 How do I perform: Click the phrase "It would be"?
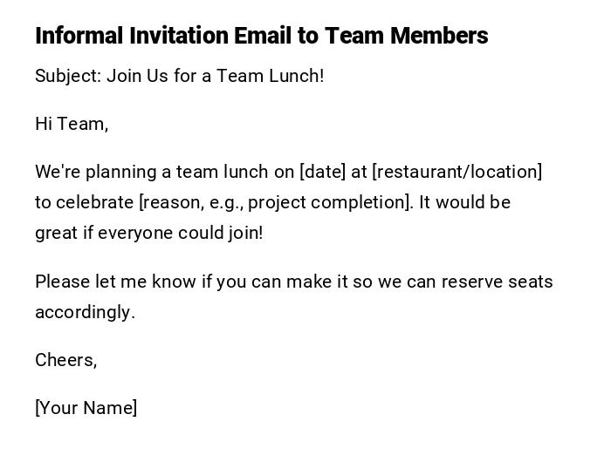click(464, 202)
